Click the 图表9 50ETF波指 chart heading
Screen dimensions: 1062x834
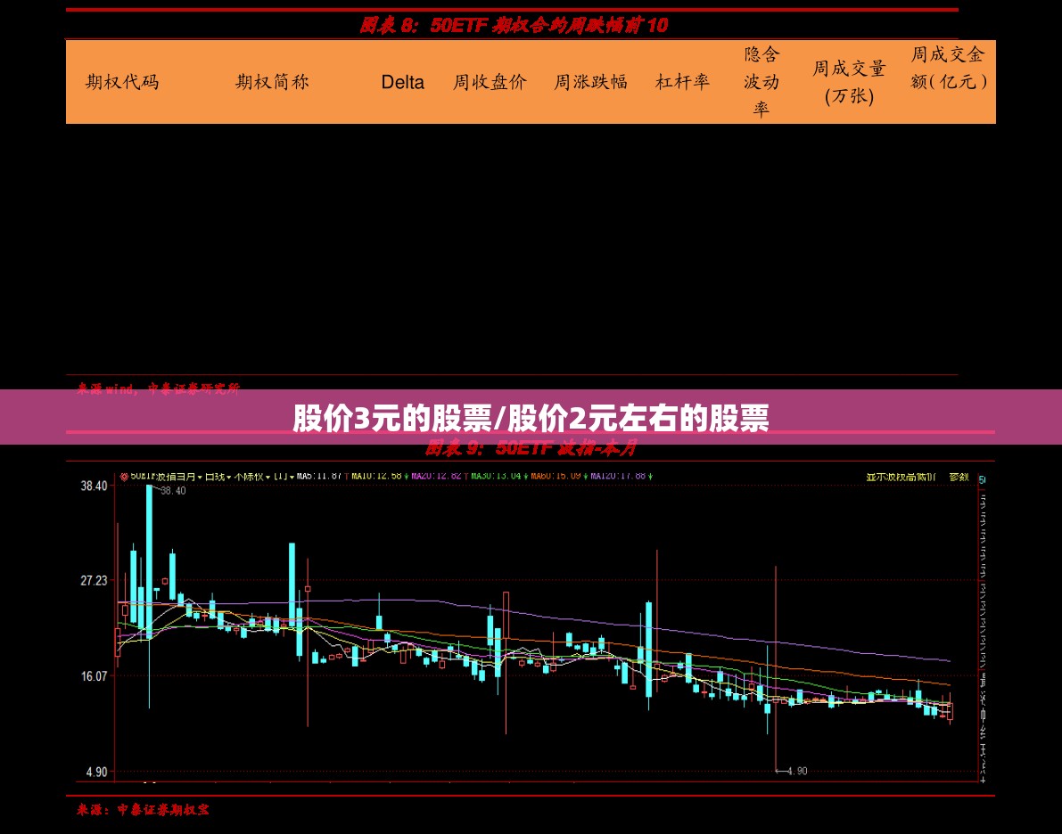point(531,447)
